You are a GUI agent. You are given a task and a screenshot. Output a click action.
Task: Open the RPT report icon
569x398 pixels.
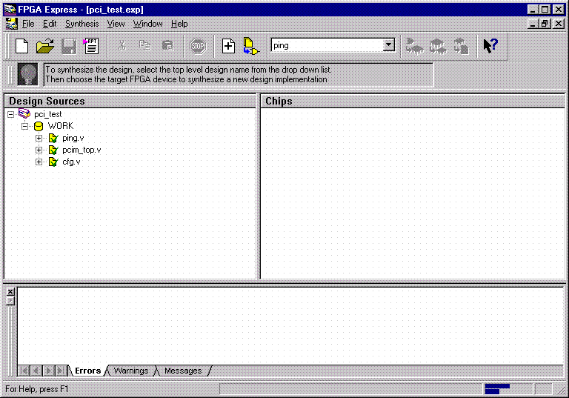pos(91,46)
